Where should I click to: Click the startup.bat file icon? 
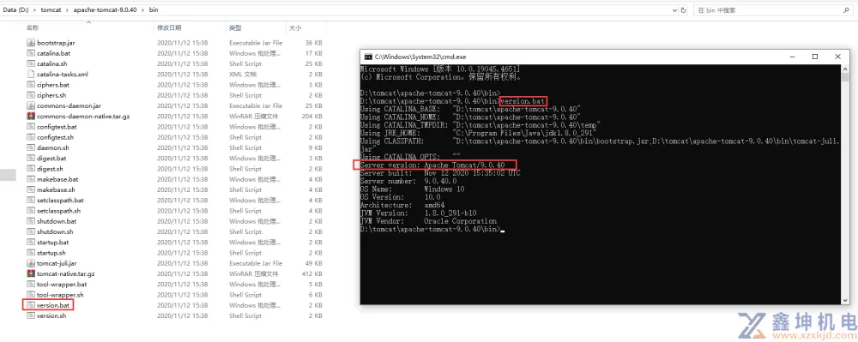[x=31, y=242]
